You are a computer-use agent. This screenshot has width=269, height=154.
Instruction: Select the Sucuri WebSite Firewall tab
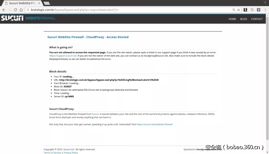point(21,3)
